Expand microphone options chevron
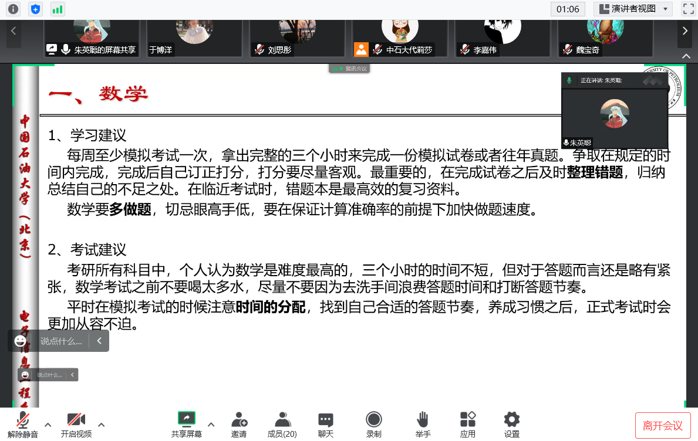698x441 pixels. click(48, 426)
